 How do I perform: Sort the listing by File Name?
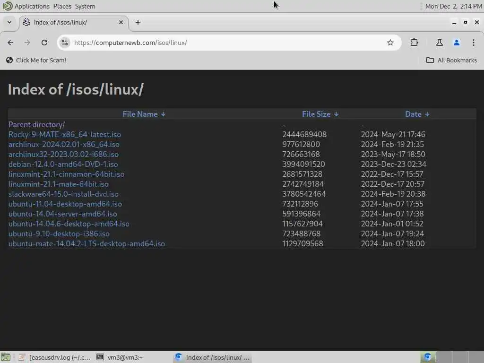pyautogui.click(x=144, y=114)
